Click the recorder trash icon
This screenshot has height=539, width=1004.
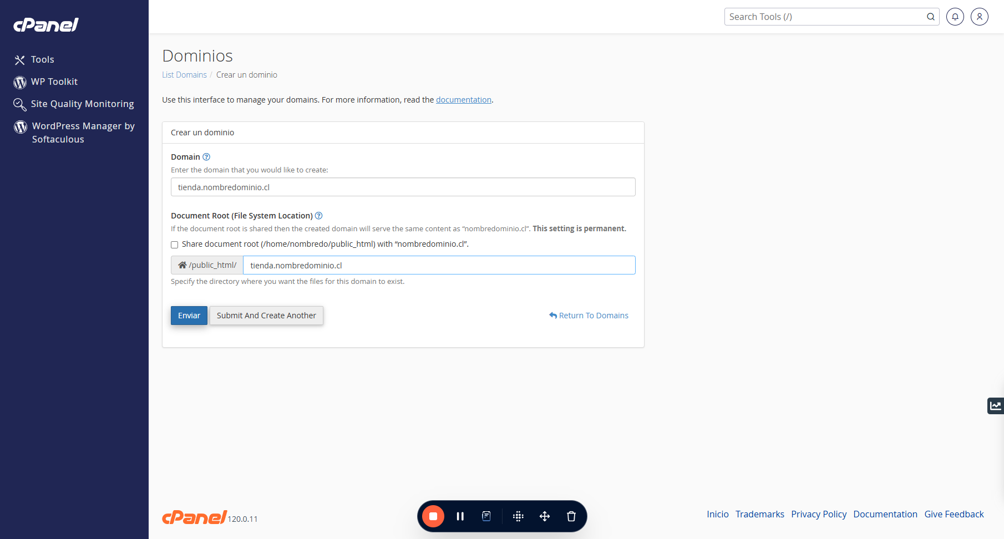click(571, 516)
